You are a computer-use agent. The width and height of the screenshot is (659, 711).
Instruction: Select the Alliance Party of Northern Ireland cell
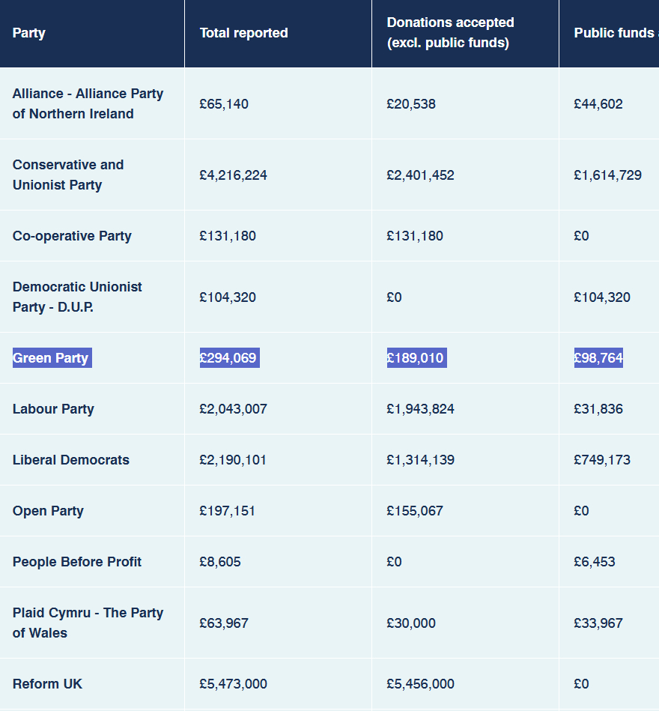[88, 103]
